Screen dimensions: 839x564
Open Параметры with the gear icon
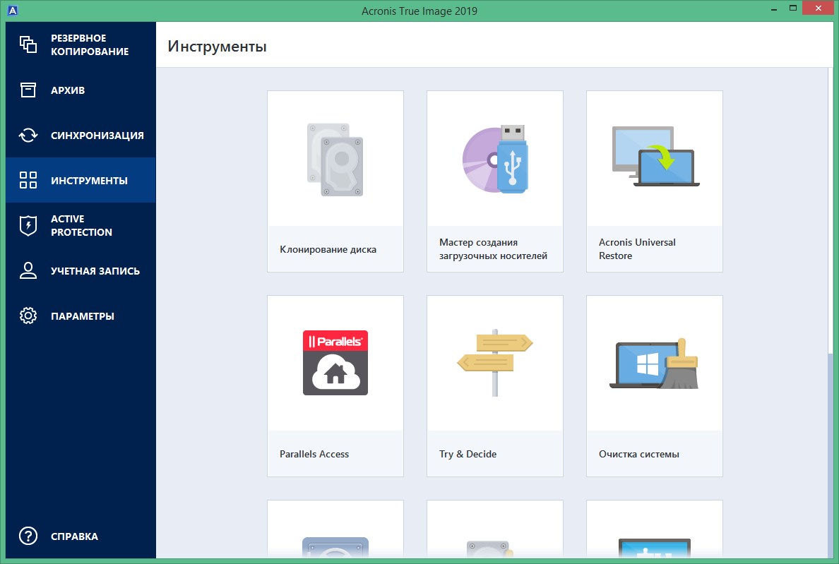point(28,316)
